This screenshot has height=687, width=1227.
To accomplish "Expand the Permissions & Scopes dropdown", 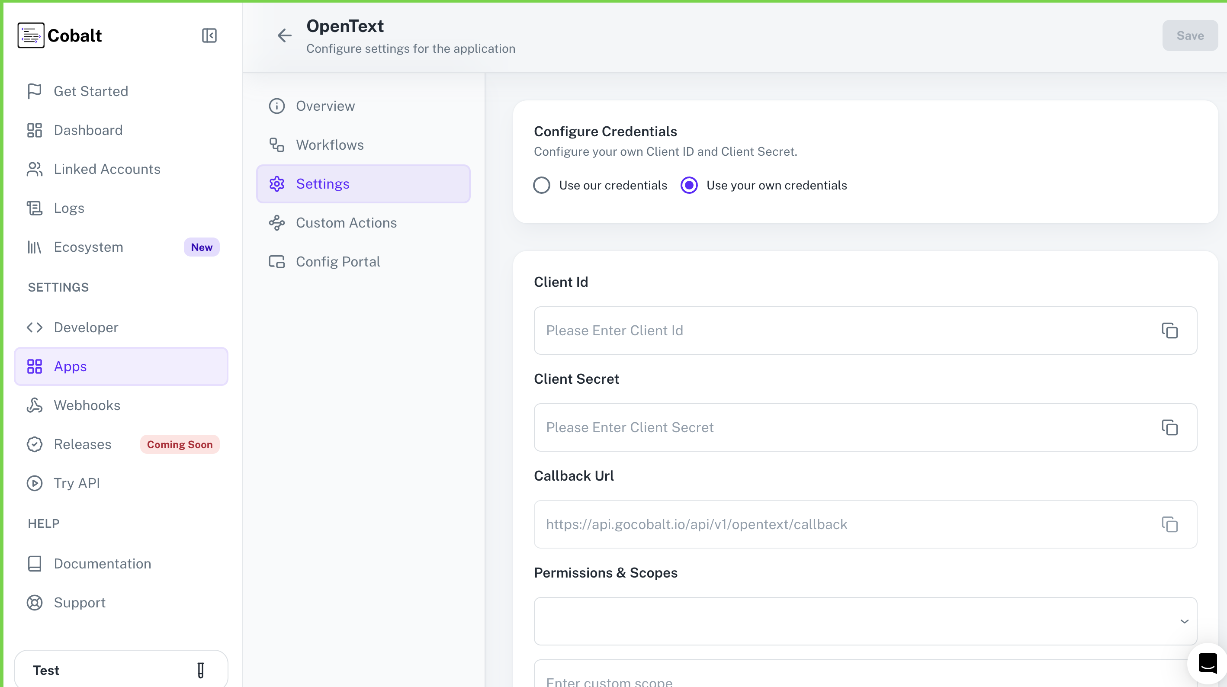I will point(1185,621).
